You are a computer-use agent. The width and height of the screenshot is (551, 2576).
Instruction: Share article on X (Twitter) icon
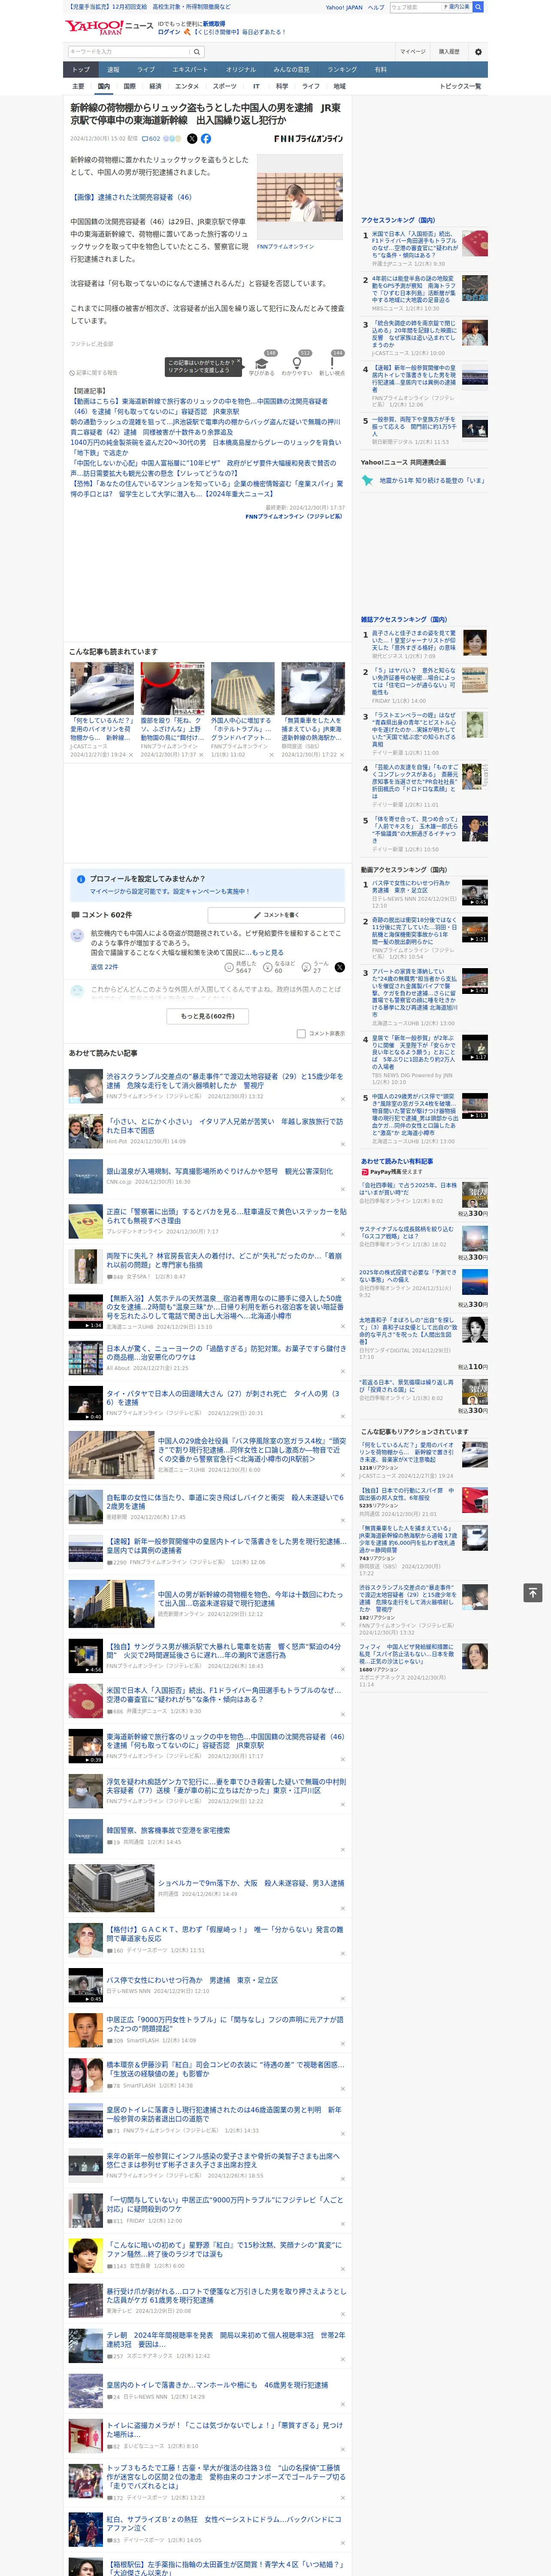[192, 139]
